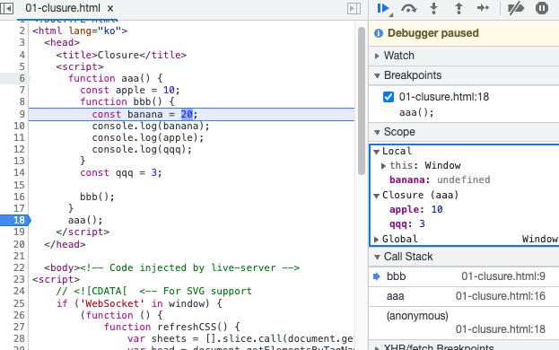Close the 01-clusure.html tab
559x350 pixels.
click(x=110, y=9)
